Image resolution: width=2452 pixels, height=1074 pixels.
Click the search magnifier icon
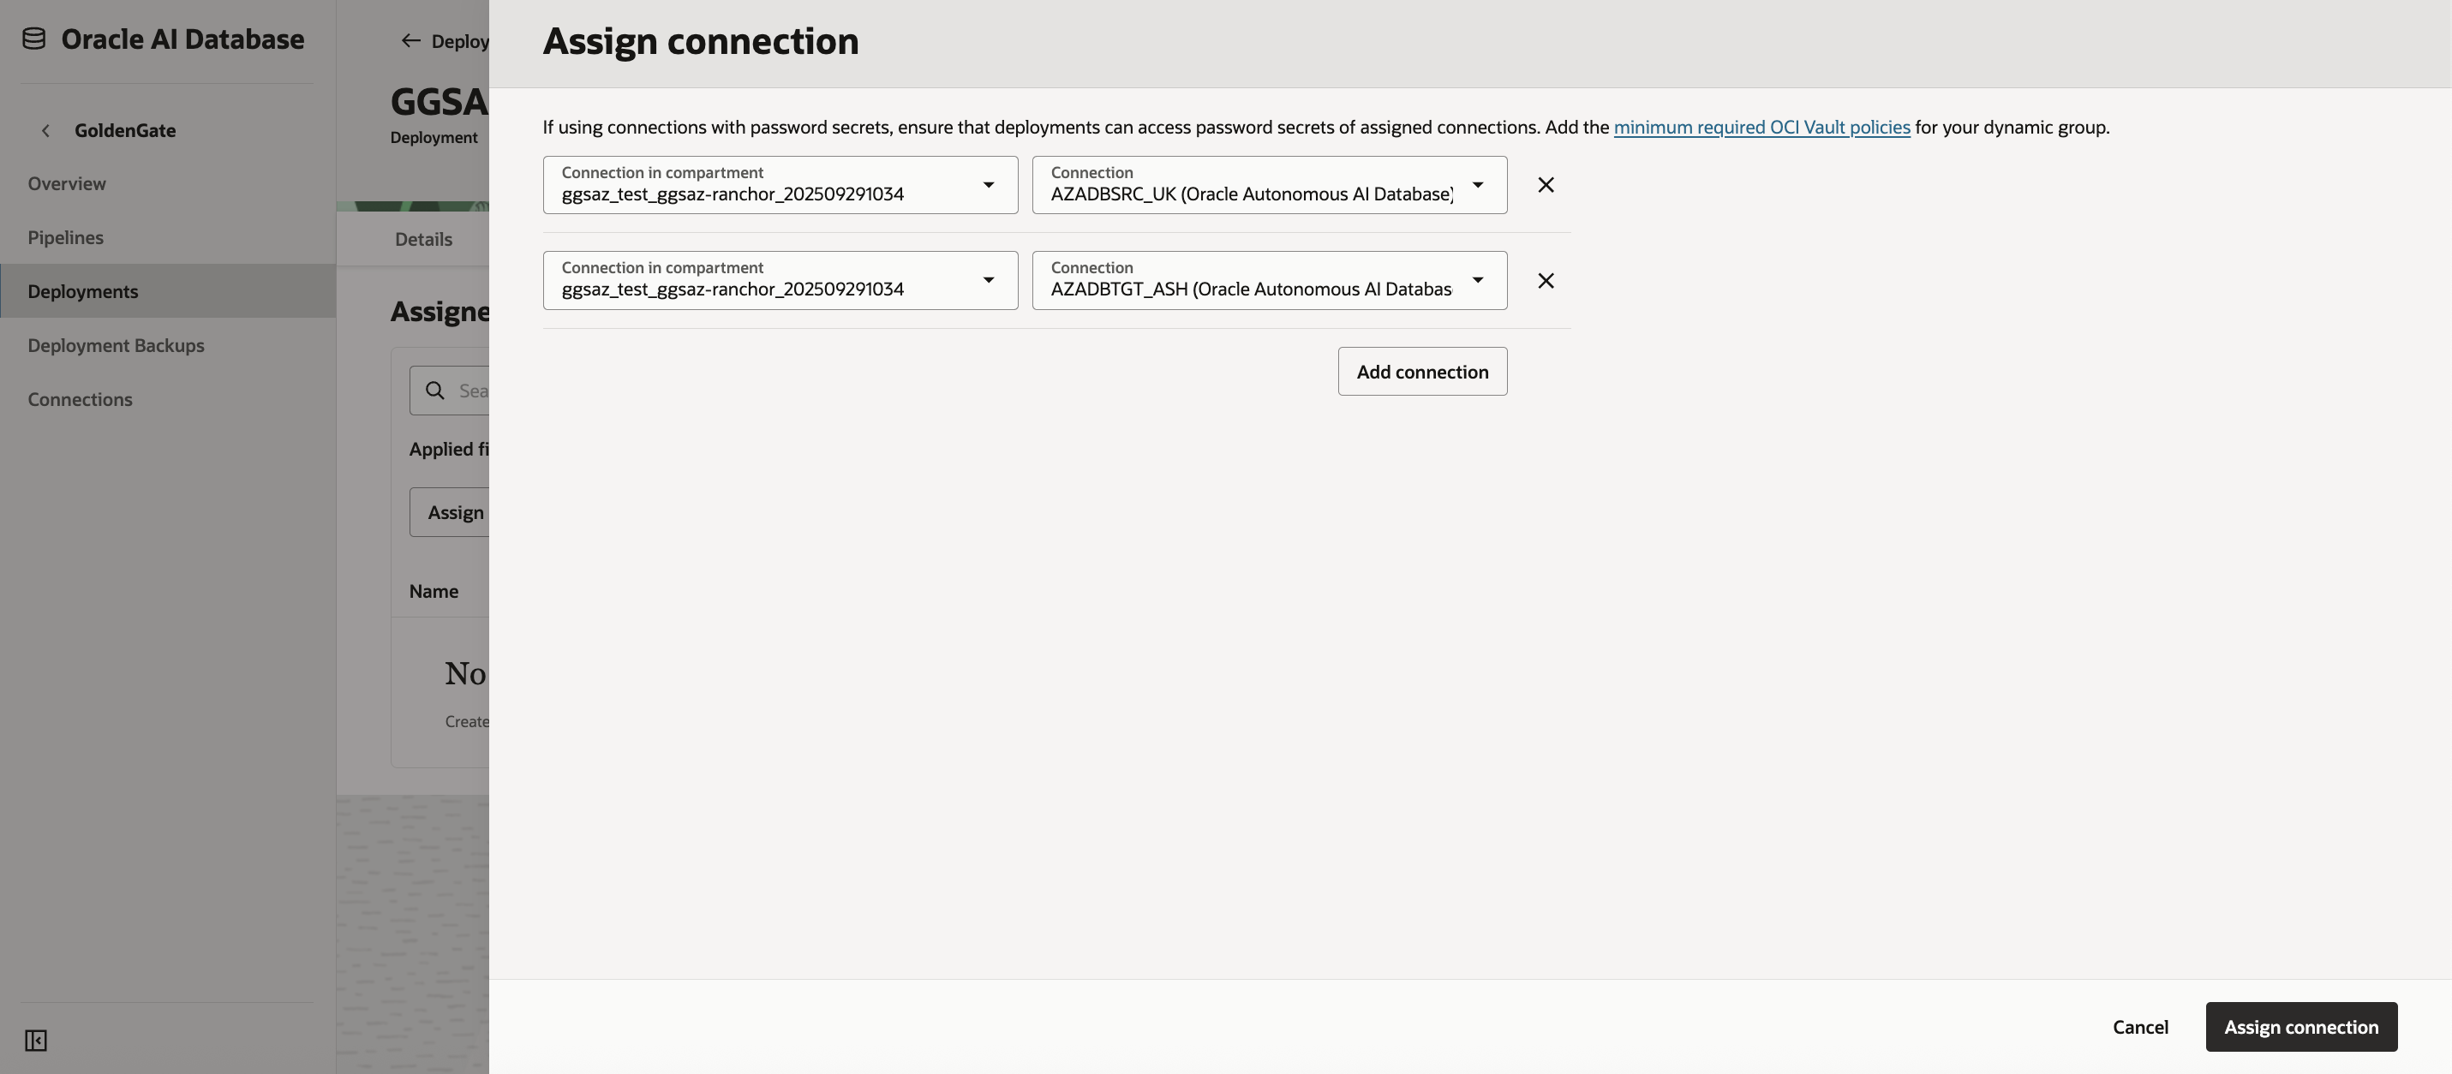pos(435,390)
